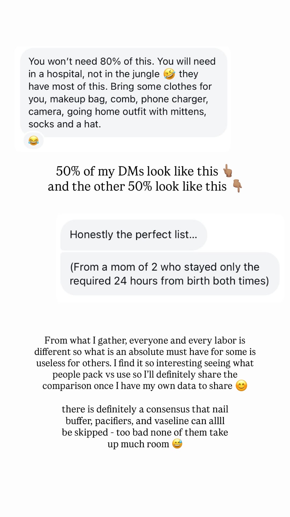Image resolution: width=290 pixels, height=517 pixels.
Task: Tap the 'there is definitely a consensus' paragraph
Action: pyautogui.click(x=145, y=426)
